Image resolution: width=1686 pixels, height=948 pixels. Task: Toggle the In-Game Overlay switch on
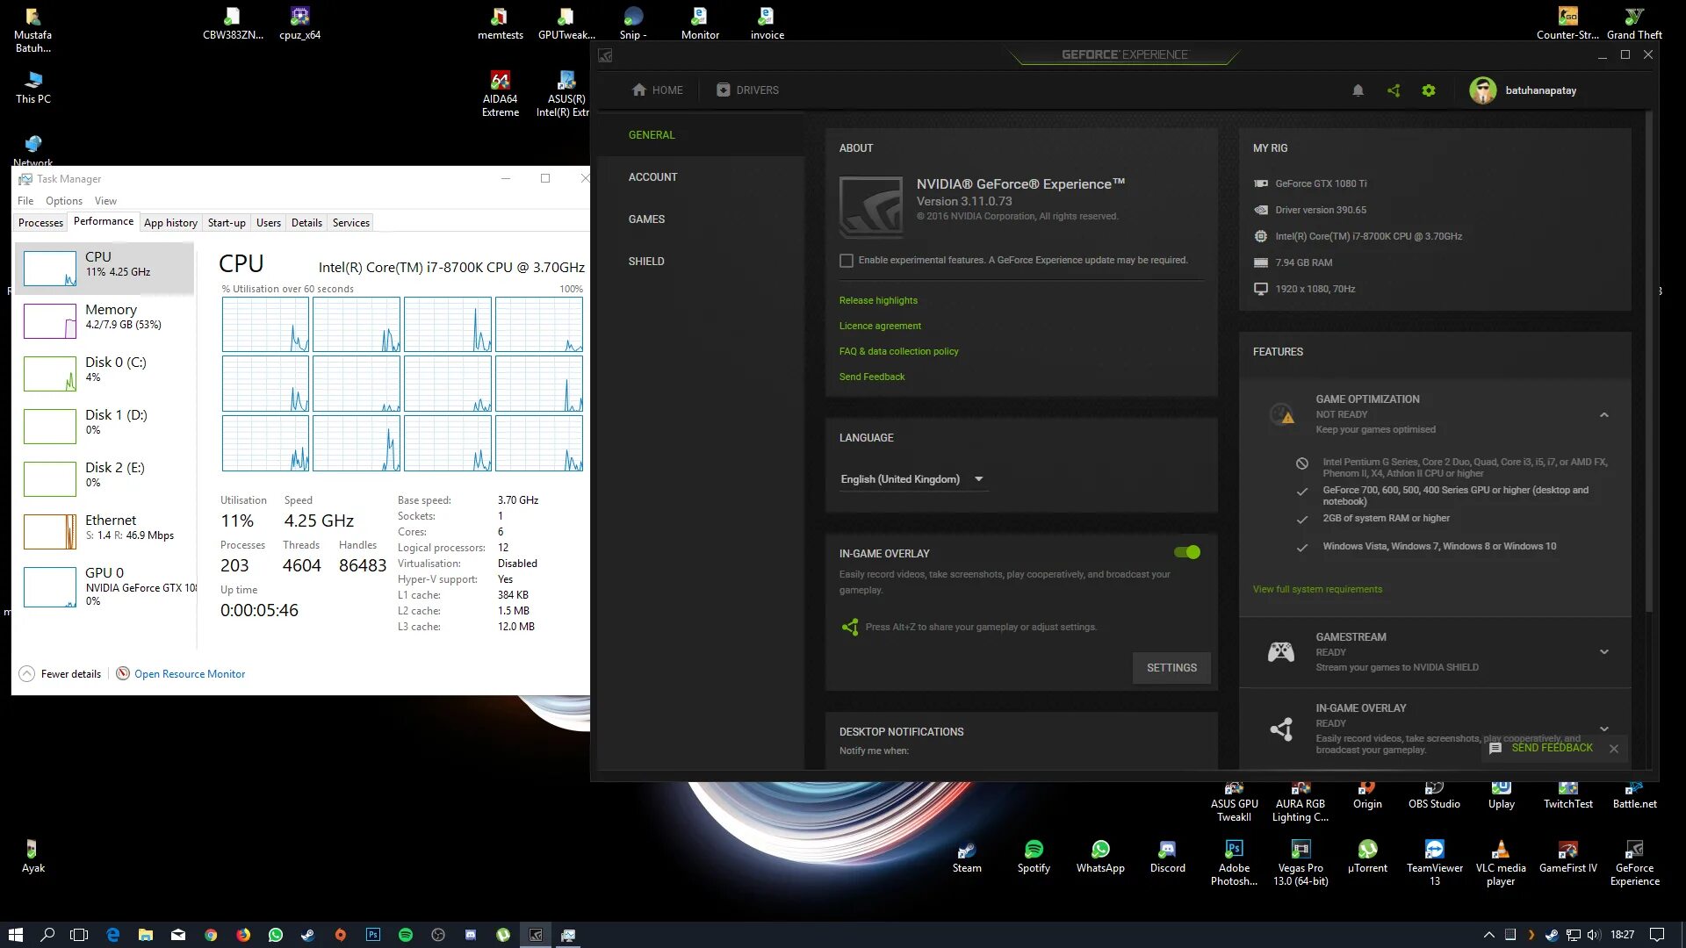click(x=1187, y=552)
